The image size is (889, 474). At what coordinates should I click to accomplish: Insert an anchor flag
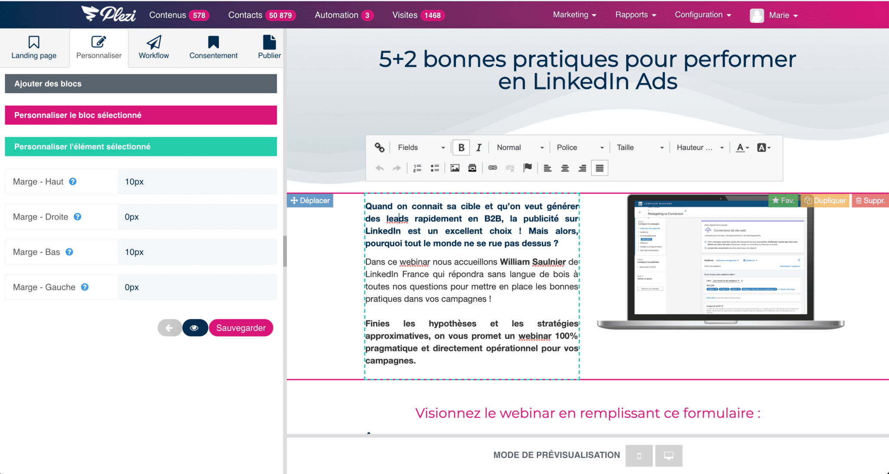click(527, 168)
